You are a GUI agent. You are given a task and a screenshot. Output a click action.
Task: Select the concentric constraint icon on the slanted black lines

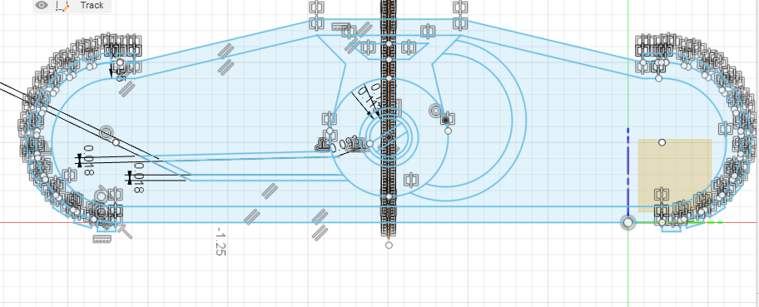pos(106,132)
